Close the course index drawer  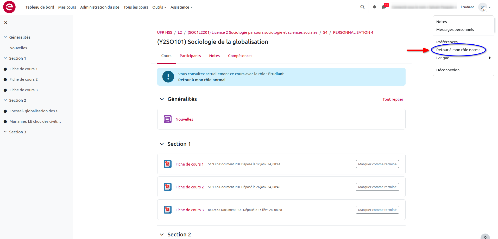[x=6, y=23]
